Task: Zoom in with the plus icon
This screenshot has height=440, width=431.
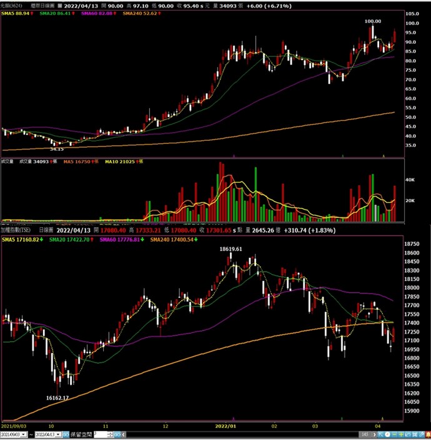Action: pos(401,434)
